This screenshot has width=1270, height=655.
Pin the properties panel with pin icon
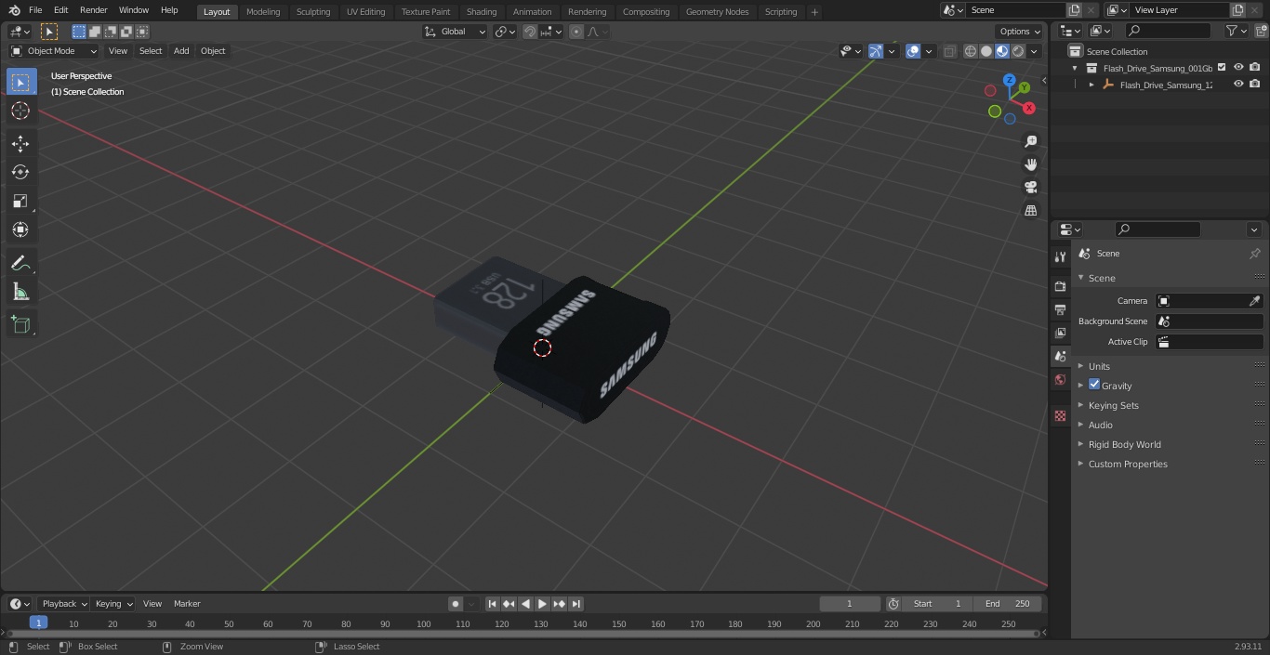(1254, 254)
